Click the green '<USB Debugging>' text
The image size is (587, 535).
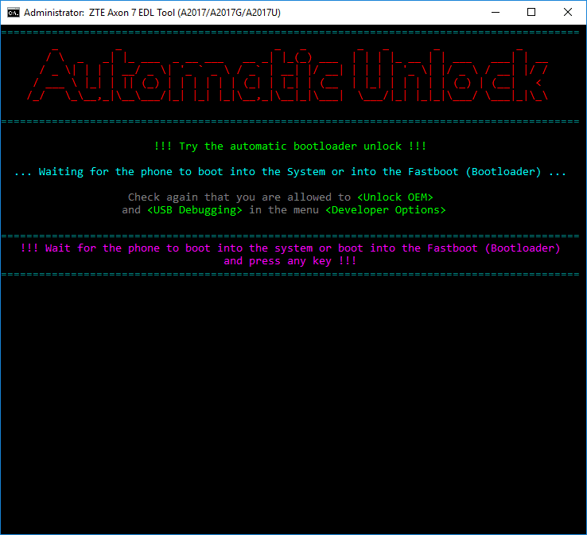click(195, 210)
